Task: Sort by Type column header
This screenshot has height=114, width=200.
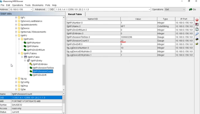Action: pyautogui.click(x=166, y=19)
